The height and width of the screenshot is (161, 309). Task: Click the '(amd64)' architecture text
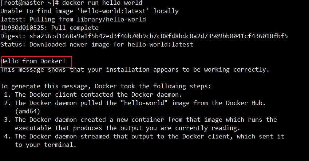click(x=28, y=112)
